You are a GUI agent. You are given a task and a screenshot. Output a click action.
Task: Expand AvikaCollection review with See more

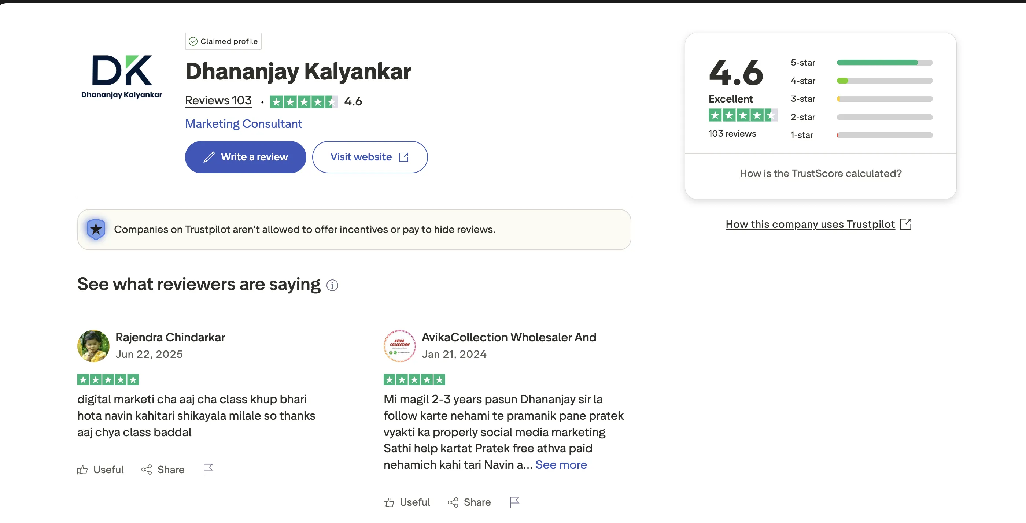point(561,465)
